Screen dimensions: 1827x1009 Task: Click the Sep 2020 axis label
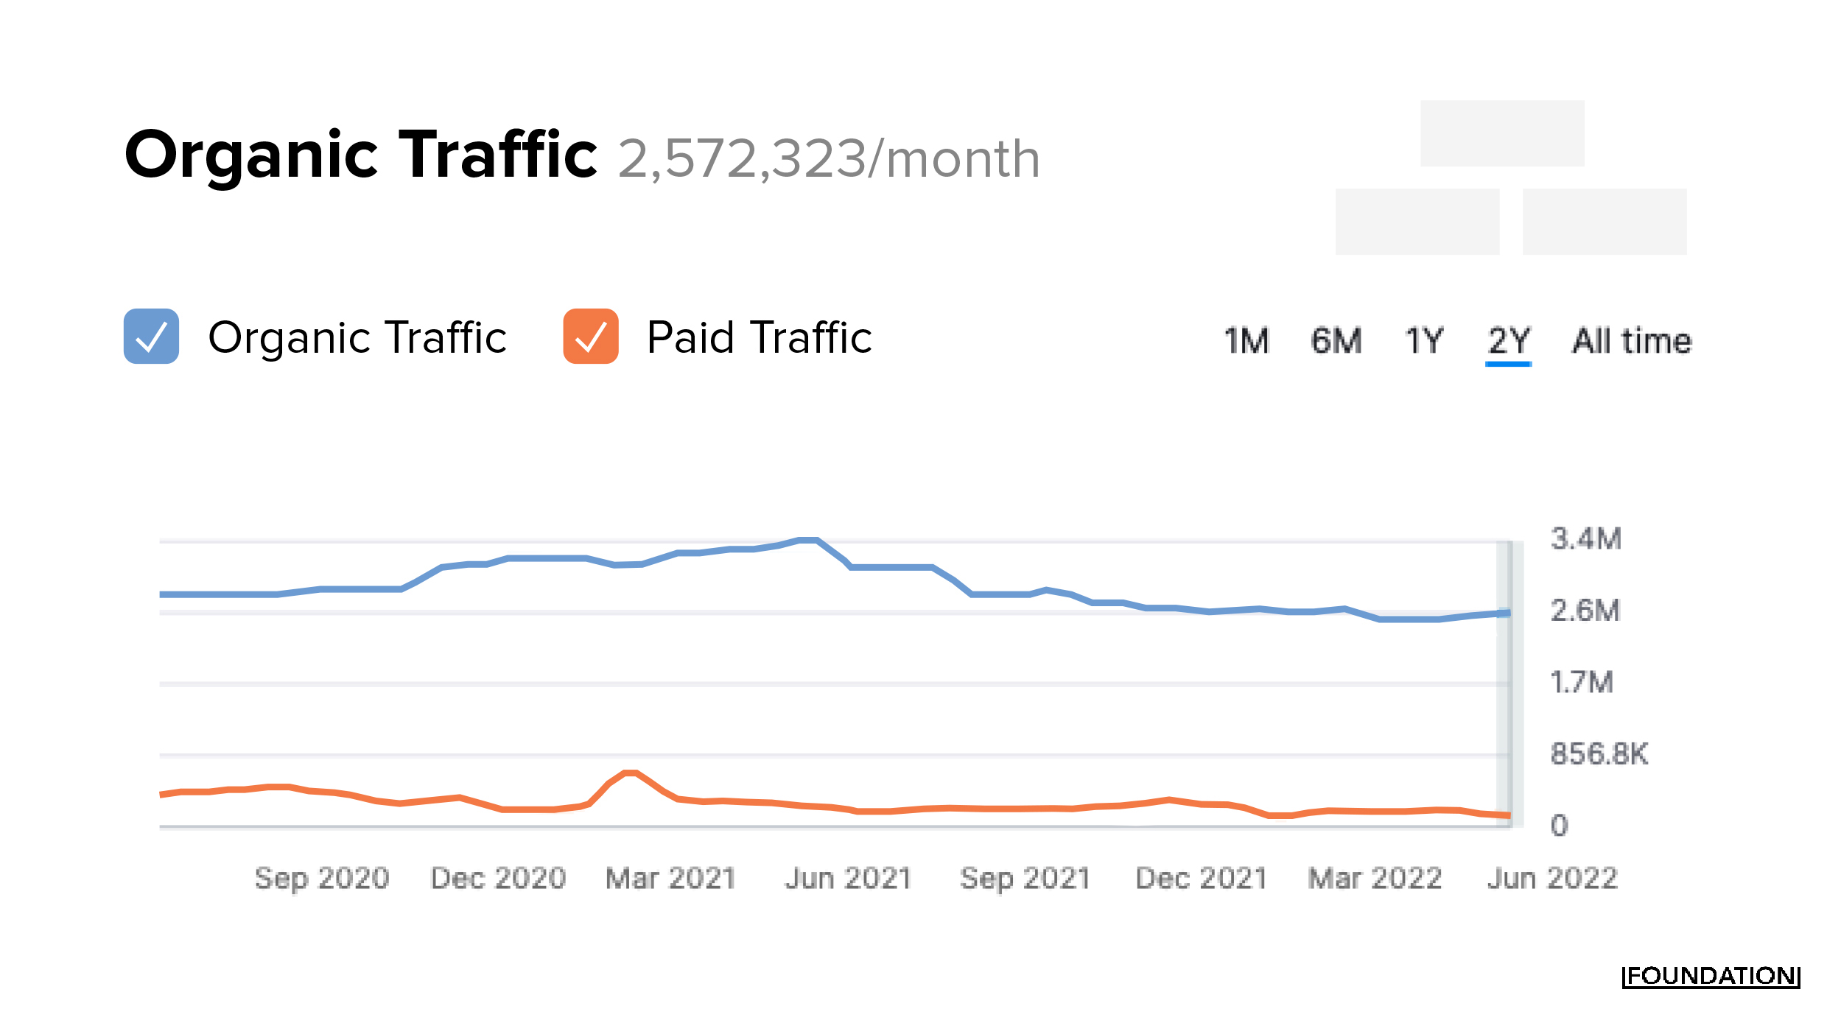322,878
